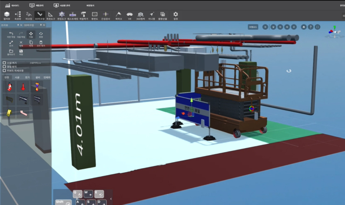Click the flight mode button in viewport
The width and height of the screenshot is (345, 205).
pyautogui.click(x=253, y=27)
